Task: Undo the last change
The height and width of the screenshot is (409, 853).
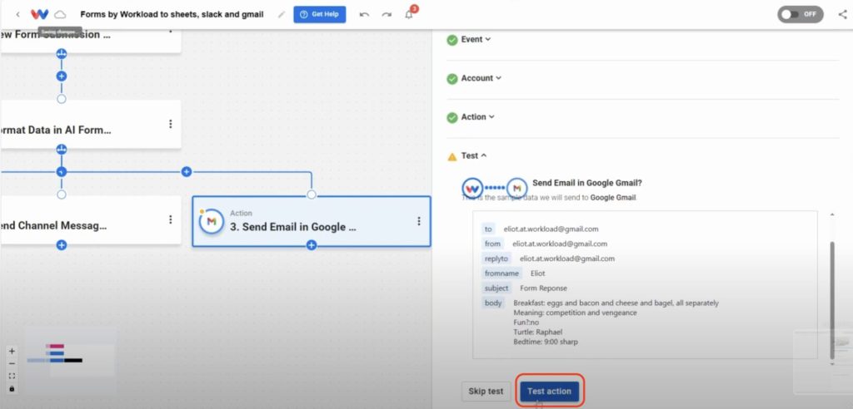Action: tap(365, 15)
